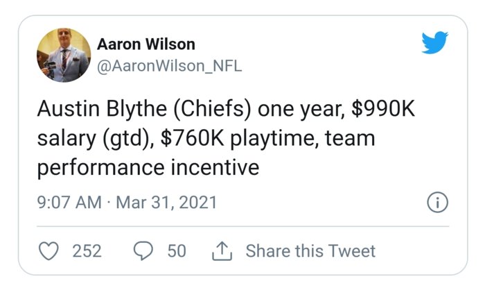
Task: Click the 252 likes count
Action: tap(87, 251)
